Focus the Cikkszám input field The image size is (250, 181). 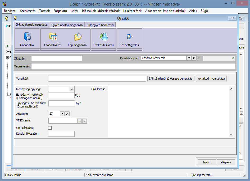57,58
